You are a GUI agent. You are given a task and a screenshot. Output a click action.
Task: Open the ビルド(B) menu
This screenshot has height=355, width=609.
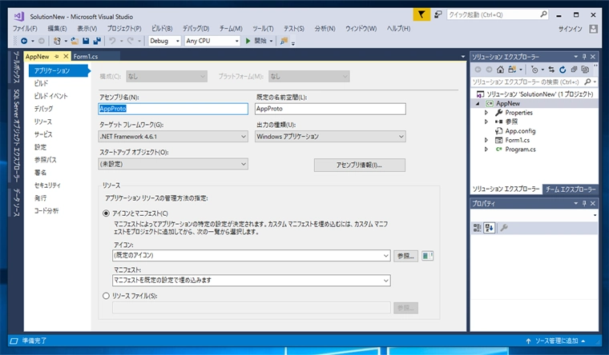click(162, 29)
